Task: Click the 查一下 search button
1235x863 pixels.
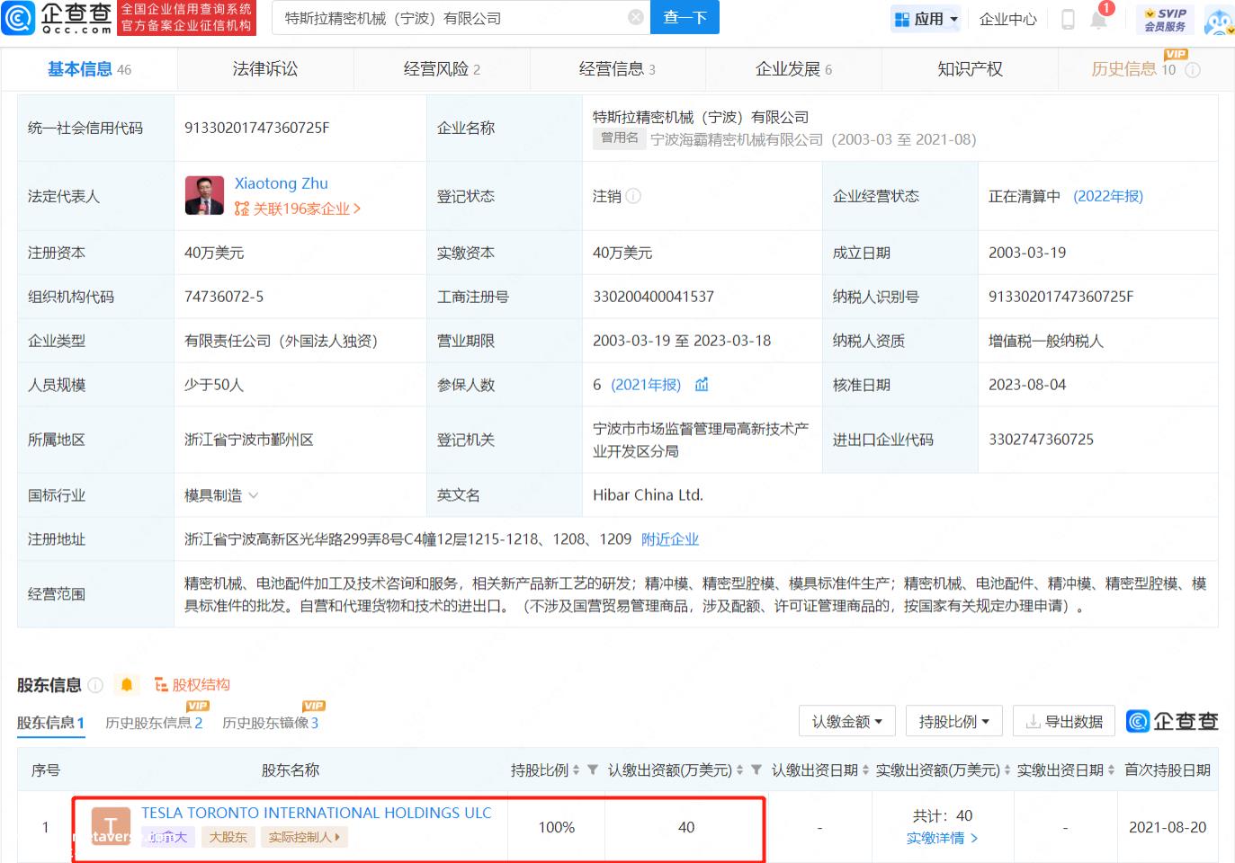Action: pos(685,17)
